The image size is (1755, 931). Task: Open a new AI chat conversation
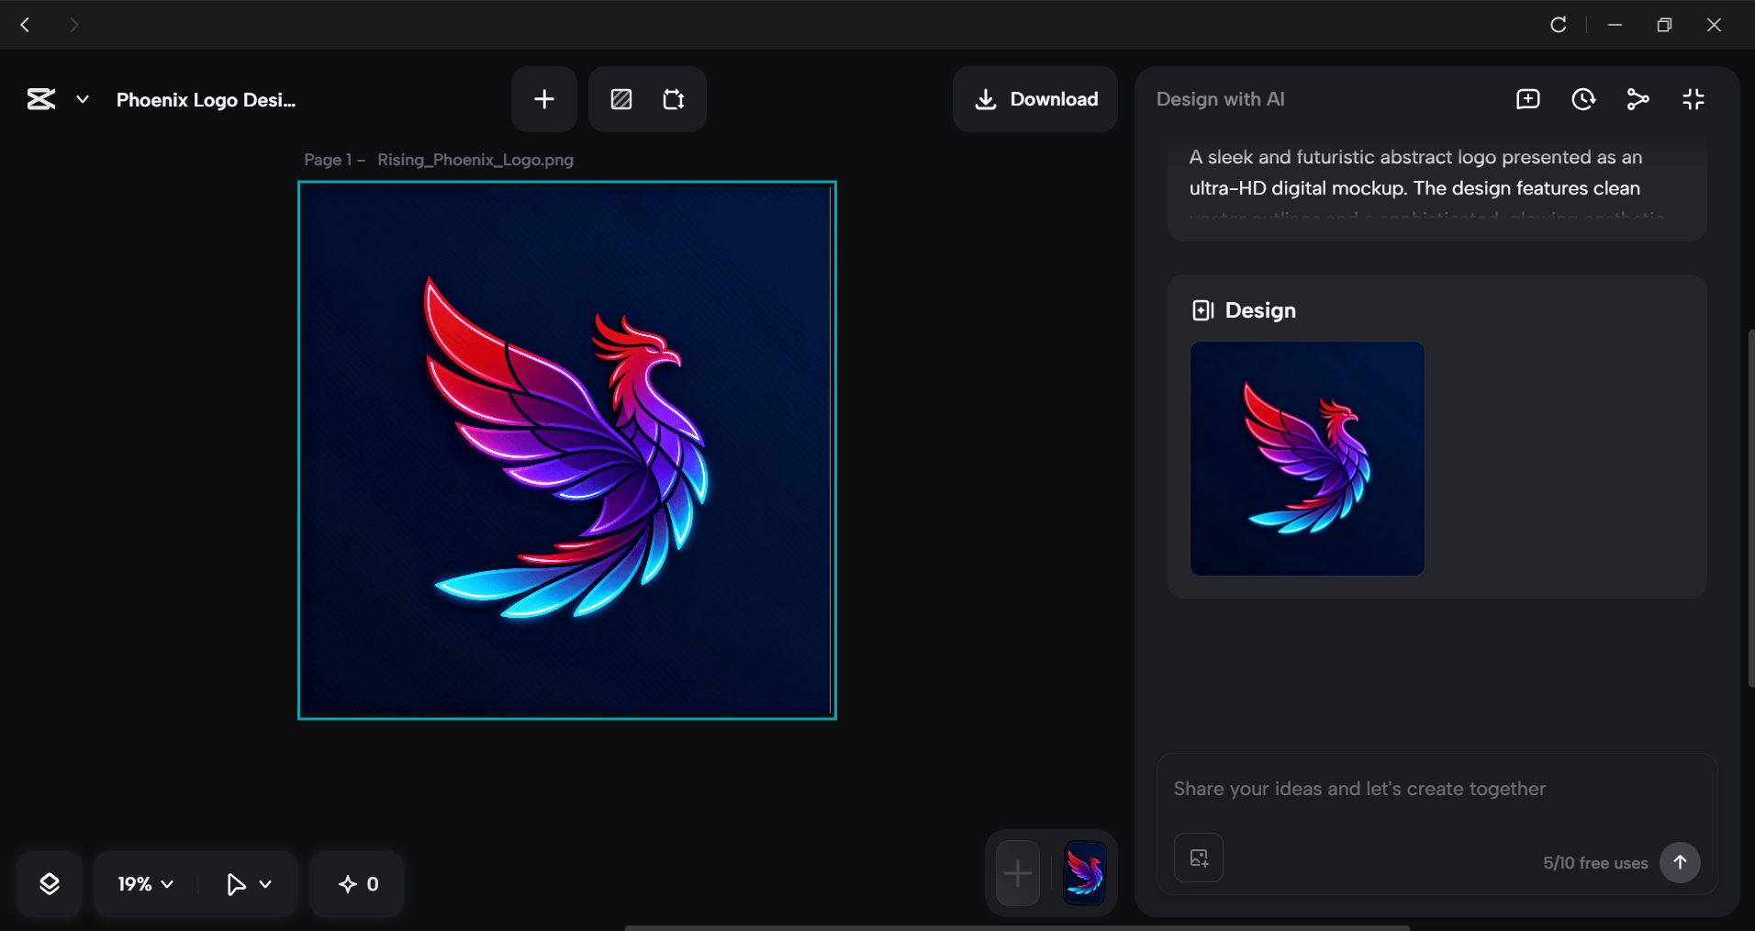(x=1526, y=99)
